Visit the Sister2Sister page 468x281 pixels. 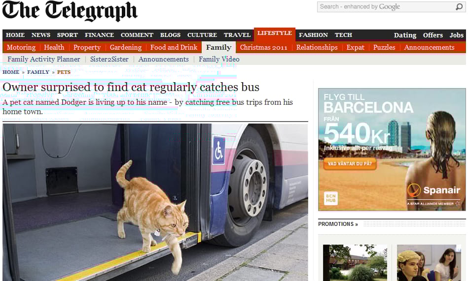(109, 59)
